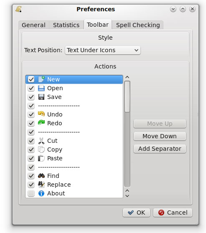Enable the About action checkbox
This screenshot has height=233, width=206.
pyautogui.click(x=31, y=193)
